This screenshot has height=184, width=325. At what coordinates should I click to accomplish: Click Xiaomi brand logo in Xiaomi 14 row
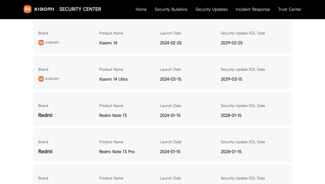49,43
